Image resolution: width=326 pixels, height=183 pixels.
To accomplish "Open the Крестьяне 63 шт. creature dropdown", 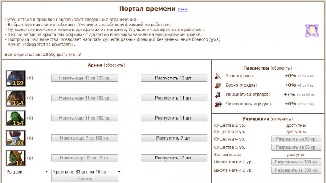I will tap(87, 172).
